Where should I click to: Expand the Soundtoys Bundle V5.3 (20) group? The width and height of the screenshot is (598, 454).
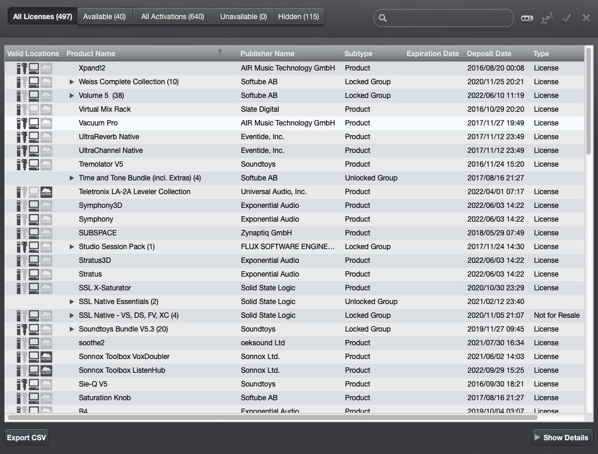71,329
